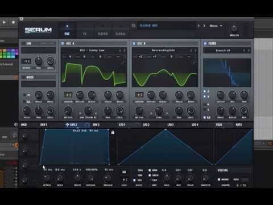Viewport: 273px width, 205px height.
Task: Enable the LFO ANCH checkbox
Action: [x=150, y=175]
